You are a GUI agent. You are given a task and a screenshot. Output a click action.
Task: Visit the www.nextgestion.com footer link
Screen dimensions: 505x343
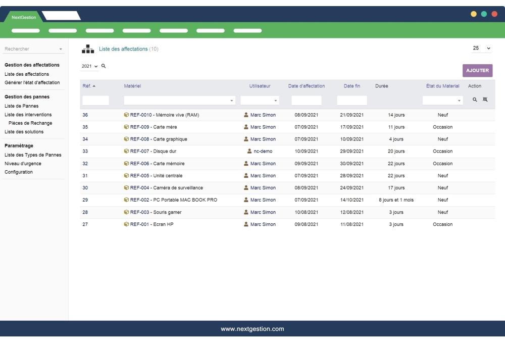click(x=252, y=328)
